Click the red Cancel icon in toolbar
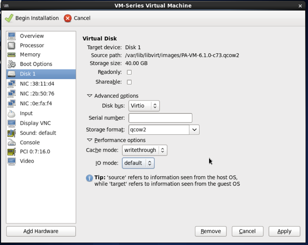 68,18
